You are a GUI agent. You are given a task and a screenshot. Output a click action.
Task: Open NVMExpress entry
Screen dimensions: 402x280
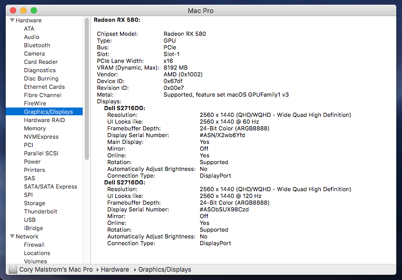(x=41, y=137)
